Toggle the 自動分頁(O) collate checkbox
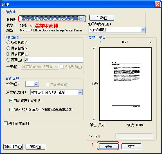 pyautogui.click(x=48, y=85)
